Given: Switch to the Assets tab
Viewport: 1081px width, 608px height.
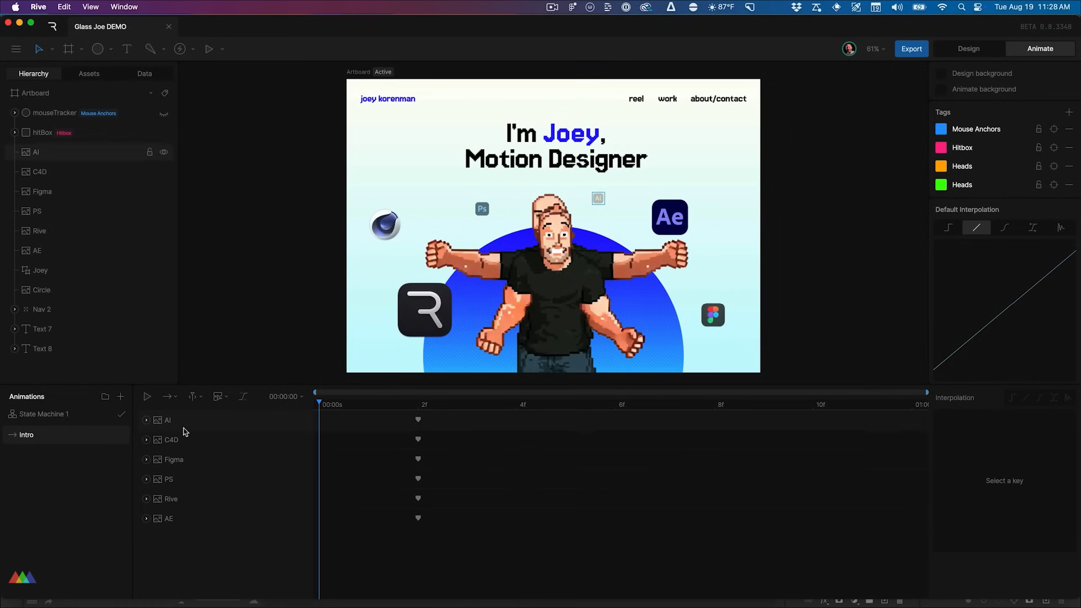Looking at the screenshot, I should (89, 74).
